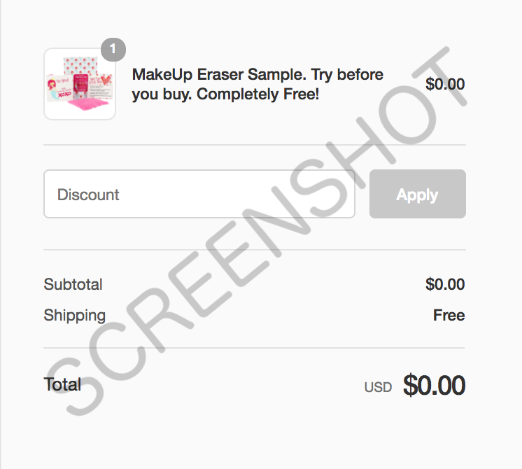
Task: Click the Shipping label
Action: 75,316
